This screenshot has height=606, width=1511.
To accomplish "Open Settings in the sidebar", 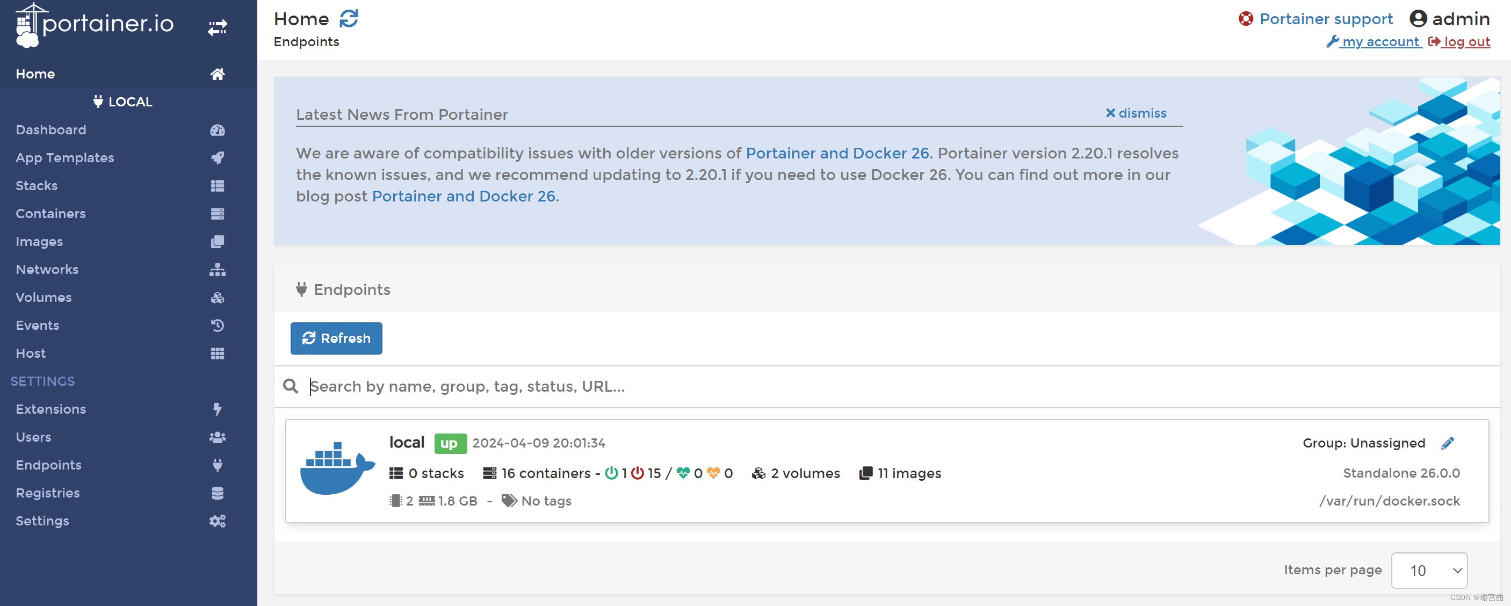I will click(42, 521).
